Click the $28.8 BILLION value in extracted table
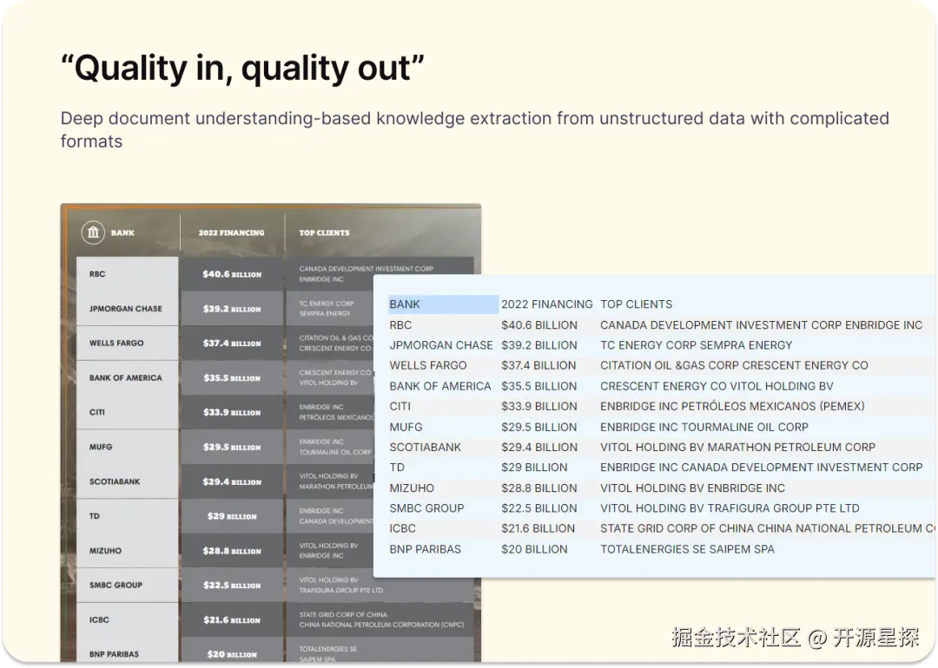The width and height of the screenshot is (938, 668). tap(539, 488)
